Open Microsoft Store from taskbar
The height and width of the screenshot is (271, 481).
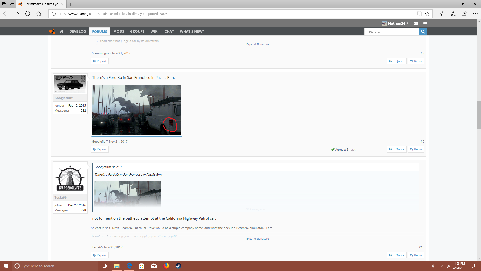[x=142, y=266]
